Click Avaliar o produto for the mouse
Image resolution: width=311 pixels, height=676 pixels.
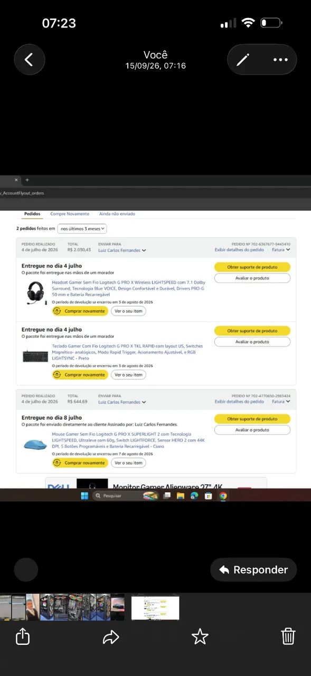(252, 430)
